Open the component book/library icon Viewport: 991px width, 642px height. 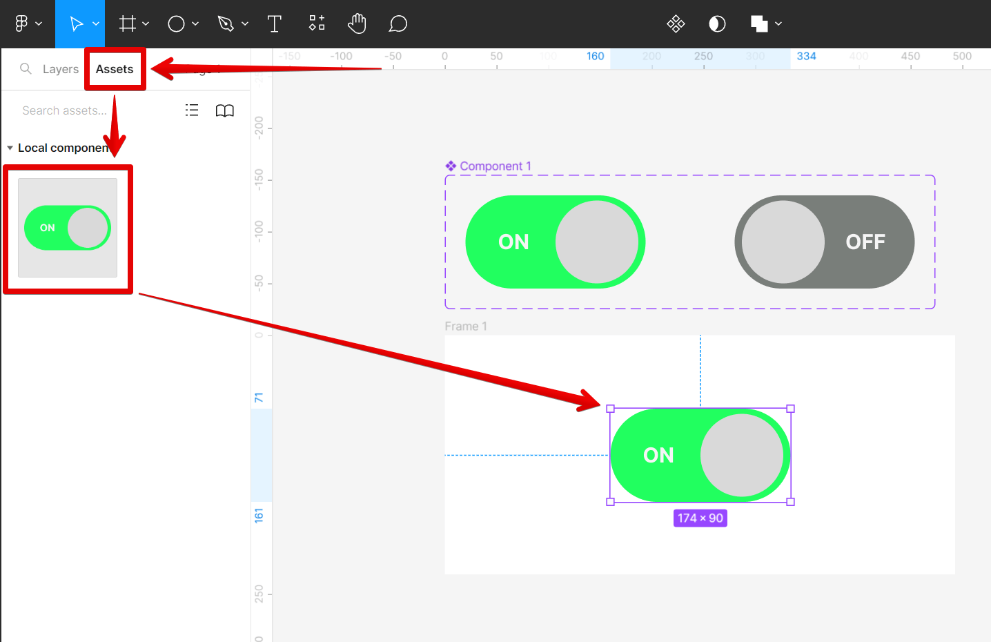click(224, 110)
